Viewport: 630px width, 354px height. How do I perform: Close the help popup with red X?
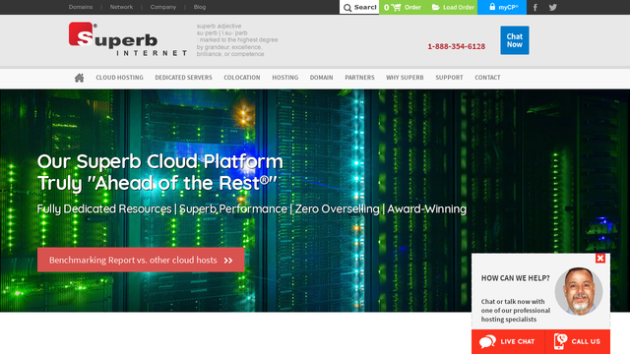(600, 258)
